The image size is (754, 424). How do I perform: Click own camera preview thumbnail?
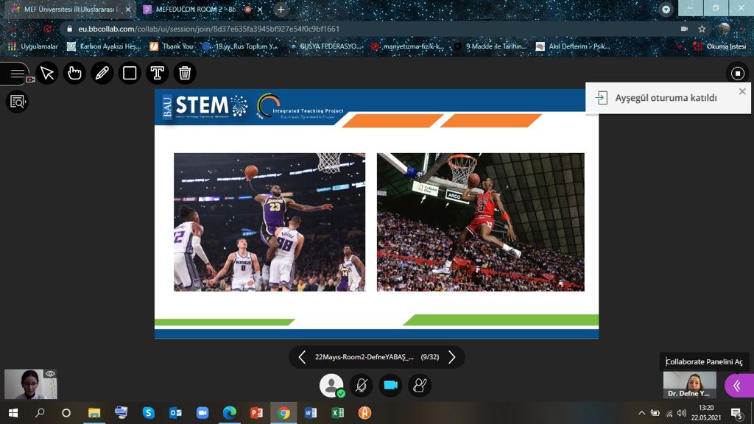click(31, 384)
